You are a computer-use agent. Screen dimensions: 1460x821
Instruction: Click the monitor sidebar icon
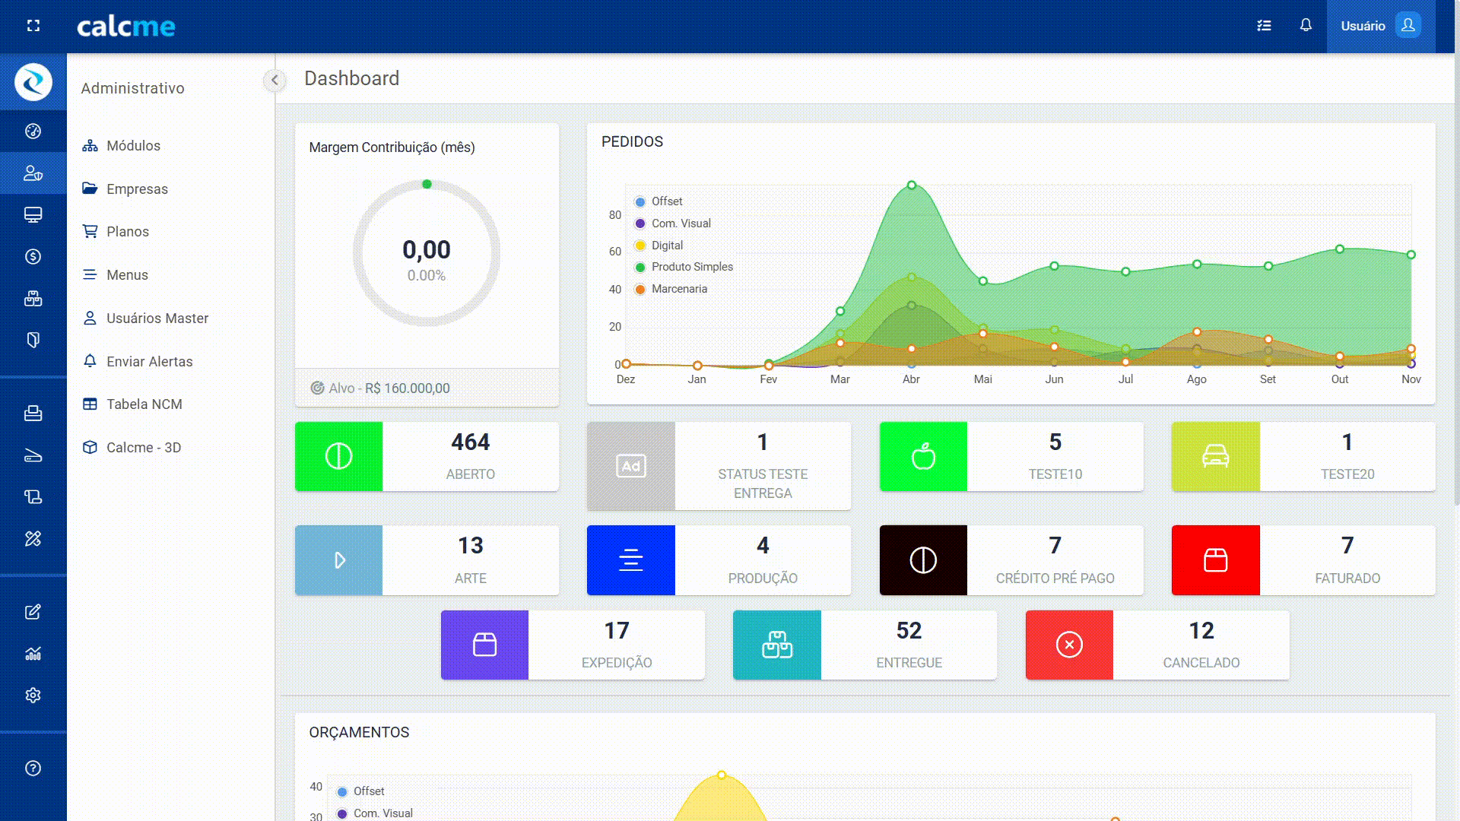pos(33,215)
